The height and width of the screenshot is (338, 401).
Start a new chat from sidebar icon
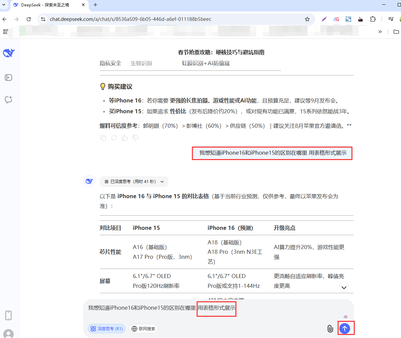point(8,100)
